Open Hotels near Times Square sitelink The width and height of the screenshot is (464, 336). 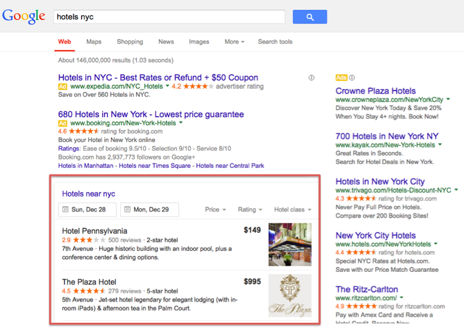point(155,166)
